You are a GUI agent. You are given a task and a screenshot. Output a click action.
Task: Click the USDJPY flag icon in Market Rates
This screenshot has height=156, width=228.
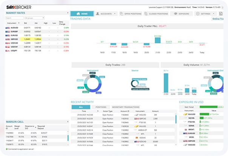click(x=8, y=51)
